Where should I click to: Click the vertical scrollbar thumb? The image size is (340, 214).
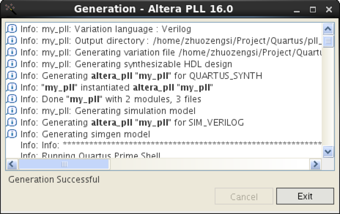coord(328,41)
